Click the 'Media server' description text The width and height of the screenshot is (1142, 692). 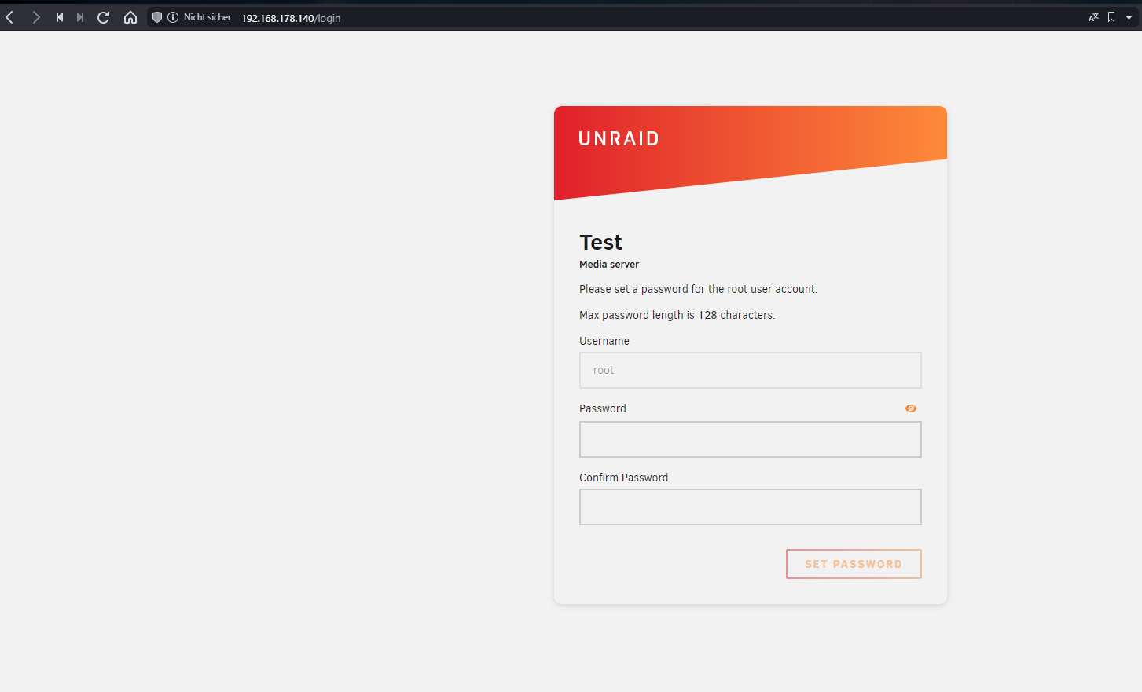[609, 265]
